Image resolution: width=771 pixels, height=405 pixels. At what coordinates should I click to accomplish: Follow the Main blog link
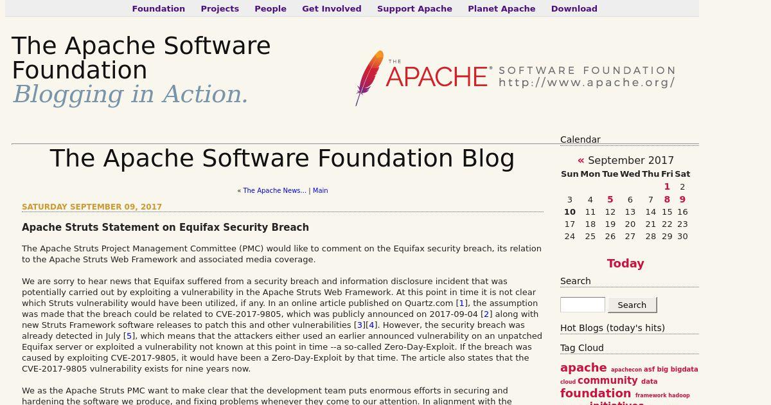point(320,191)
